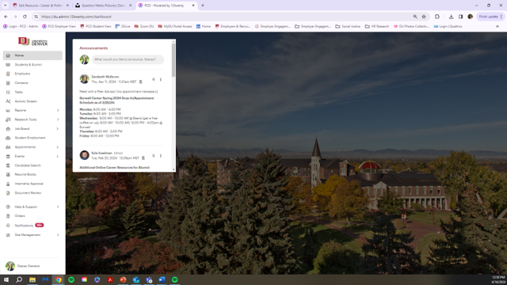Open PowerPoint from the taskbar
This screenshot has height=285, width=507.
tap(123, 279)
